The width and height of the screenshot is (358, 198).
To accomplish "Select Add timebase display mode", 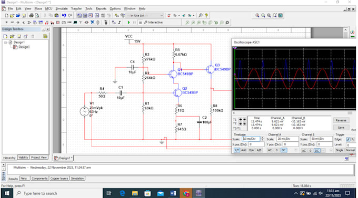I will tap(244, 150).
